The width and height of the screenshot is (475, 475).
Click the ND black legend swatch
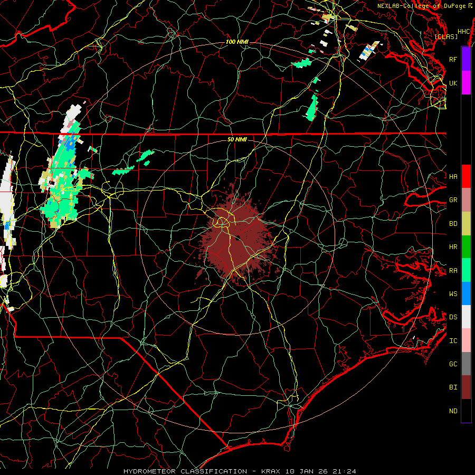click(466, 411)
